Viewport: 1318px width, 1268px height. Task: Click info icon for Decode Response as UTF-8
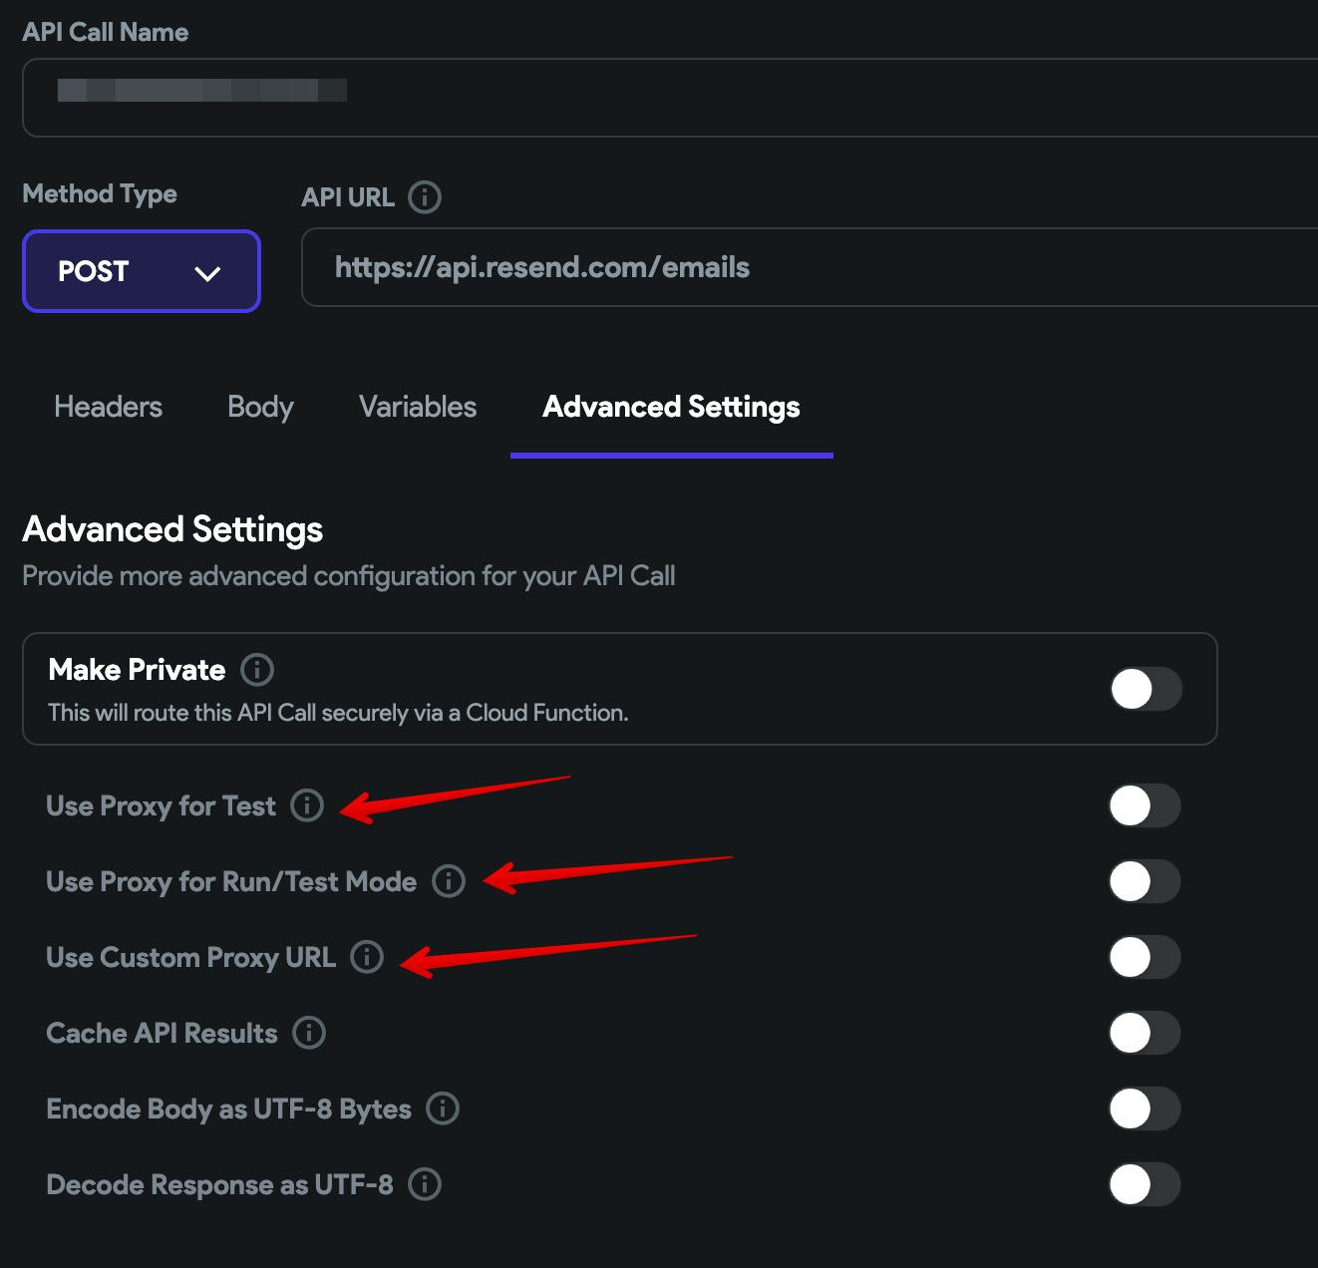point(425,1184)
